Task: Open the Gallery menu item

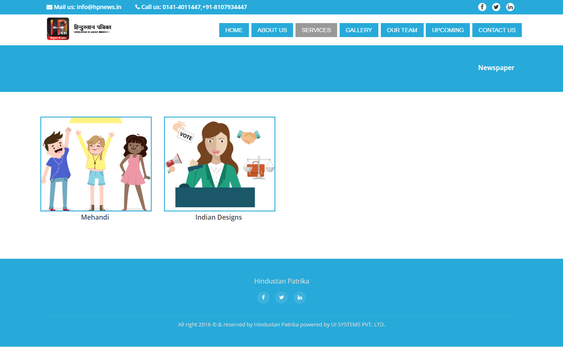Action: (x=359, y=30)
